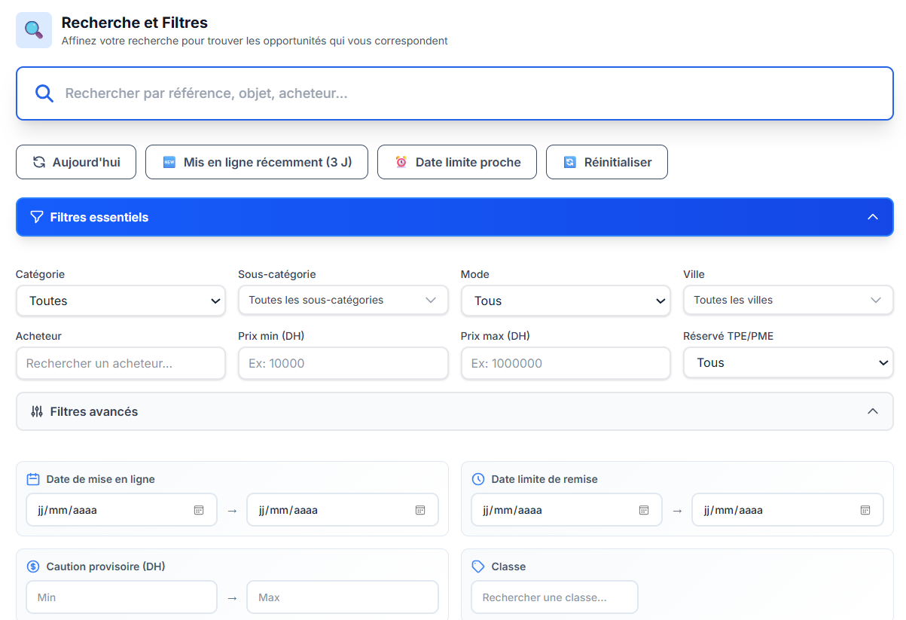This screenshot has height=620, width=906.
Task: Click the sliders icon beside Filtres avancés
Action: tap(37, 411)
